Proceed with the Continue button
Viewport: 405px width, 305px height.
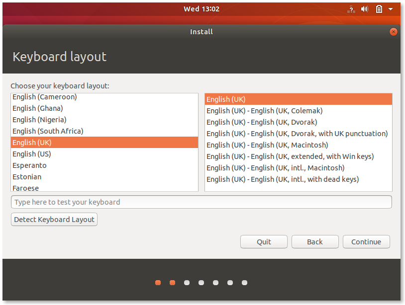click(366, 241)
